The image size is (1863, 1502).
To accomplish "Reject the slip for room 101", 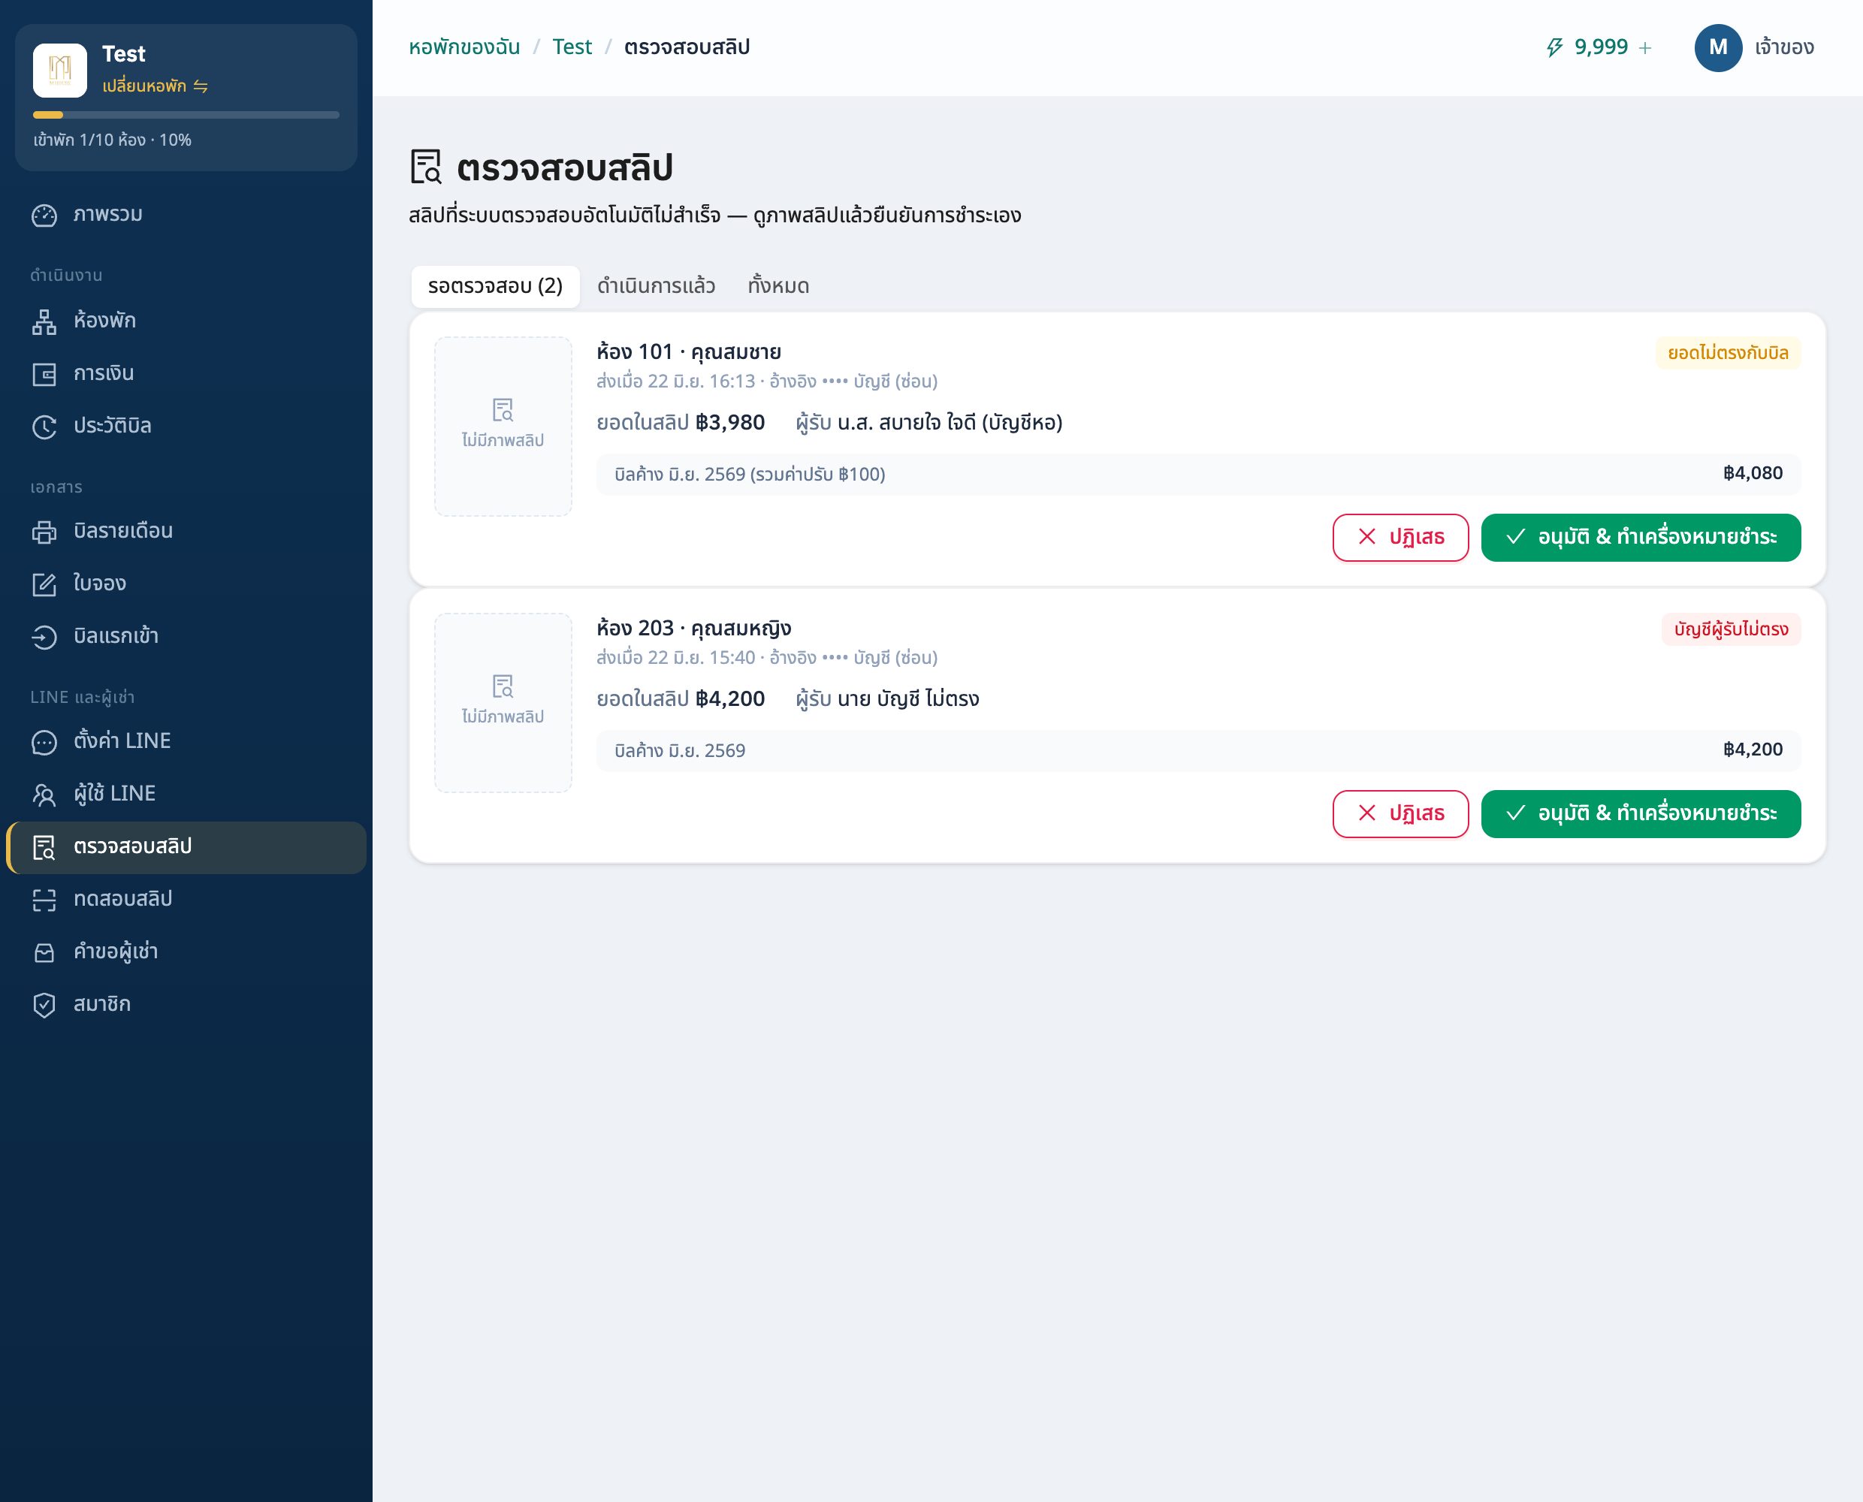I will click(1400, 537).
